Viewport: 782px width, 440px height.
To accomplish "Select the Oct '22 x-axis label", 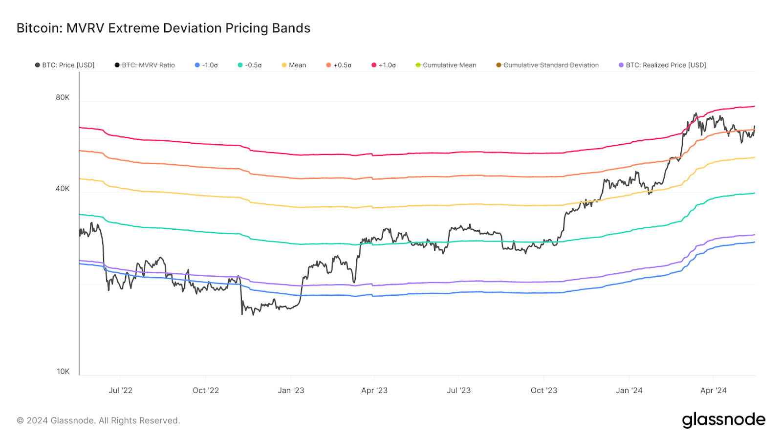I will [206, 390].
